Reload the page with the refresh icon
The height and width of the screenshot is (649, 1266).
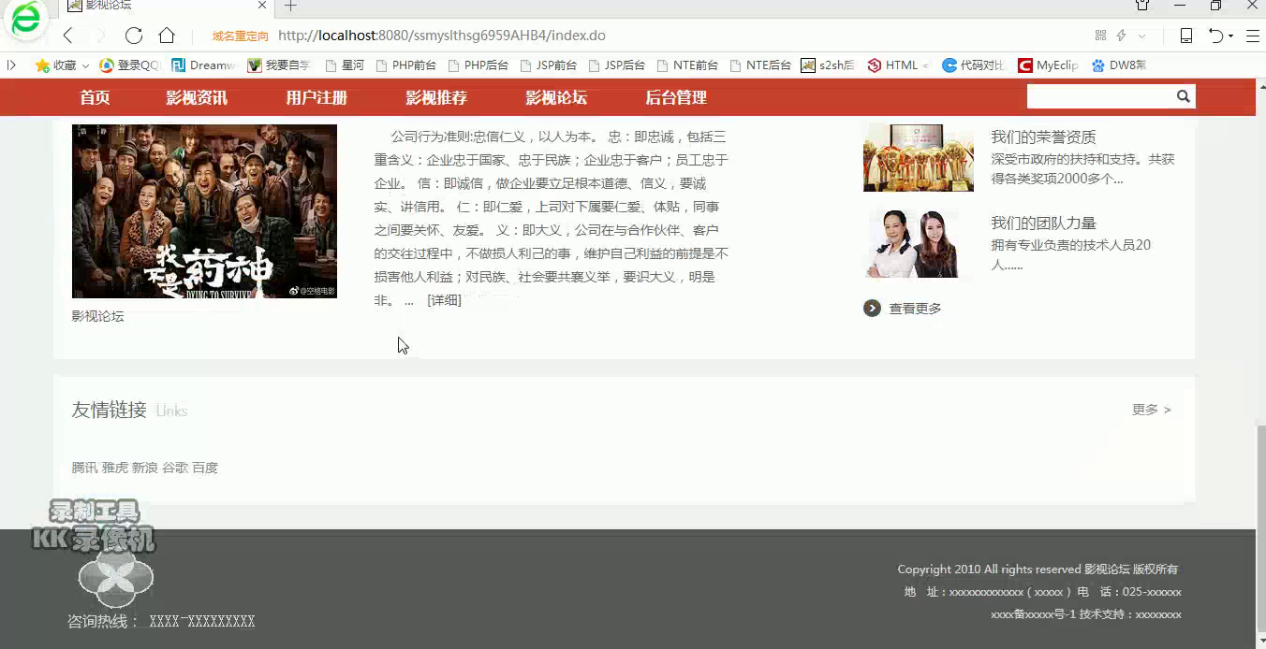click(134, 36)
